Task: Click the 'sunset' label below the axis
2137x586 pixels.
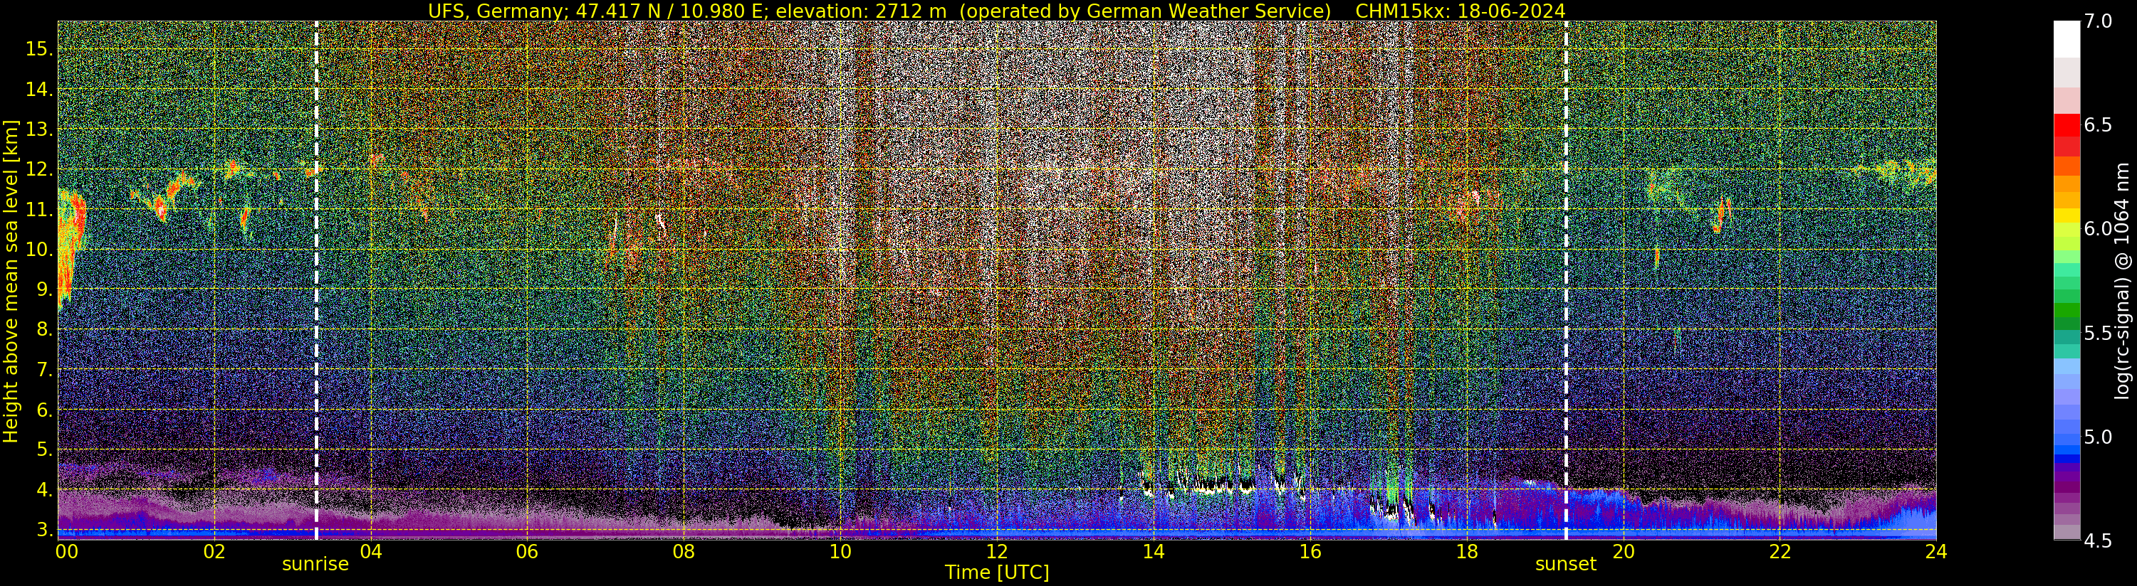Action: 1565,565
